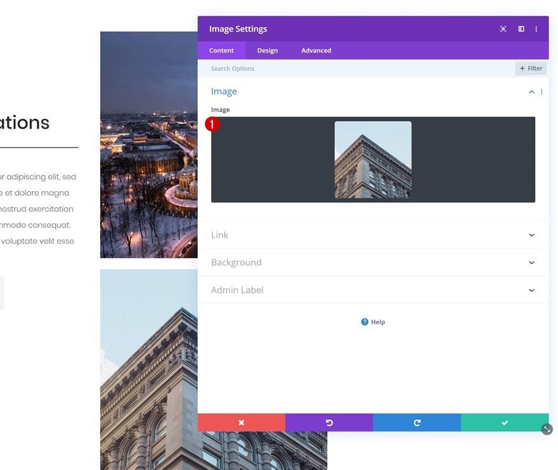Click the resize handle at modal corner
Viewport: 558px width, 470px height.
click(x=547, y=429)
